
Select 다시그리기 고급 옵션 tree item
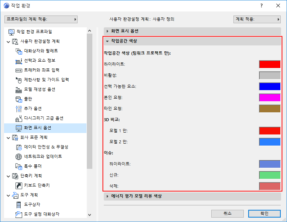44,118
